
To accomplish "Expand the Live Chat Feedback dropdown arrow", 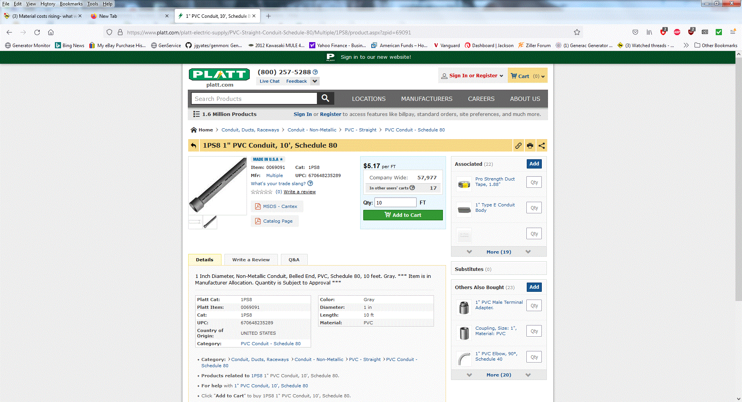I will coord(315,81).
